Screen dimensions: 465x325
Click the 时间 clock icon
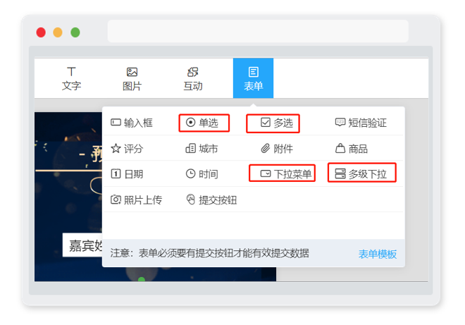[x=190, y=173]
